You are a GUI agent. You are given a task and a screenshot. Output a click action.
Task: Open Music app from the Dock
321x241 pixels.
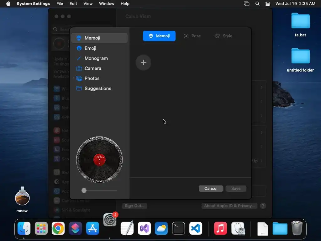[220, 228]
